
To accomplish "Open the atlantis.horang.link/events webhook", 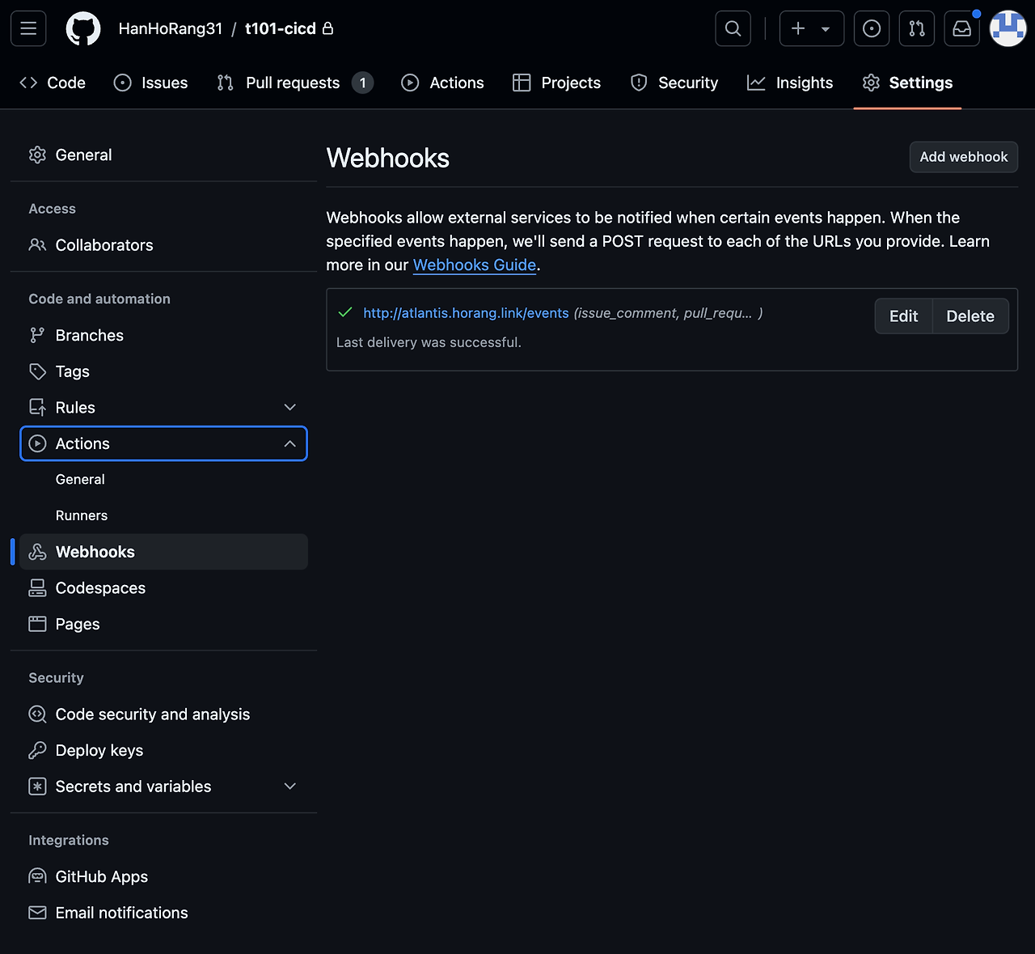I will (x=466, y=313).
